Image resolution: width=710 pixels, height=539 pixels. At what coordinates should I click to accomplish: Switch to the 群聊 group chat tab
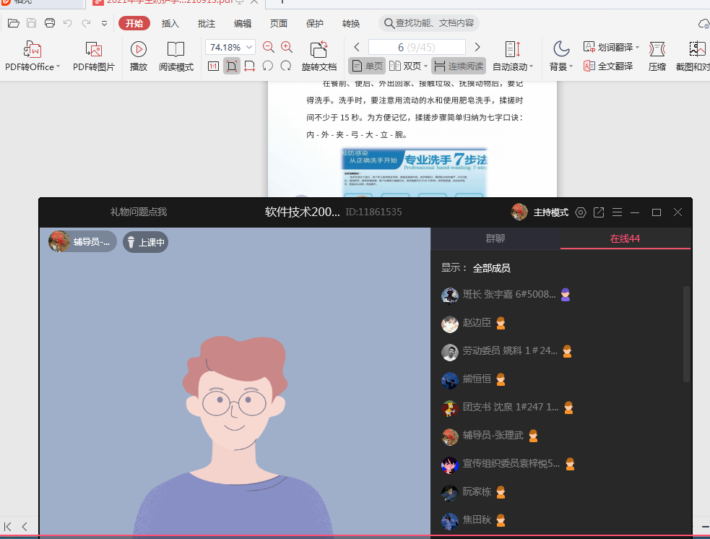(495, 238)
